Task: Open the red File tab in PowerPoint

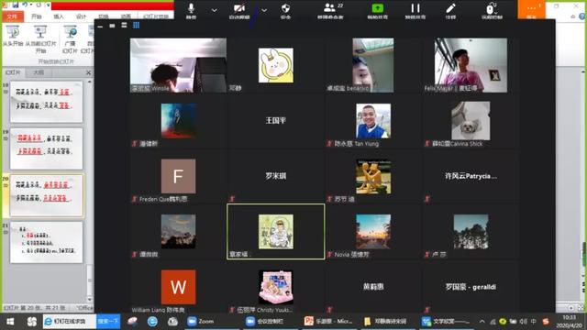Action: click(x=13, y=16)
